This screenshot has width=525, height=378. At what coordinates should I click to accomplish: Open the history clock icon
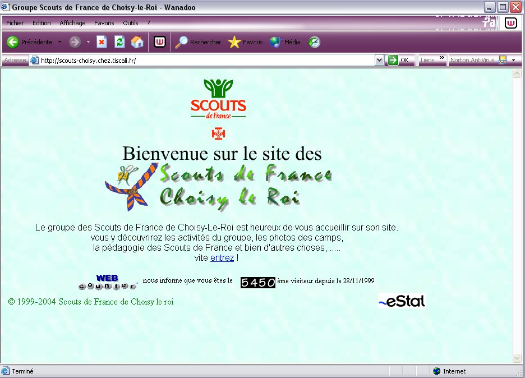click(314, 42)
